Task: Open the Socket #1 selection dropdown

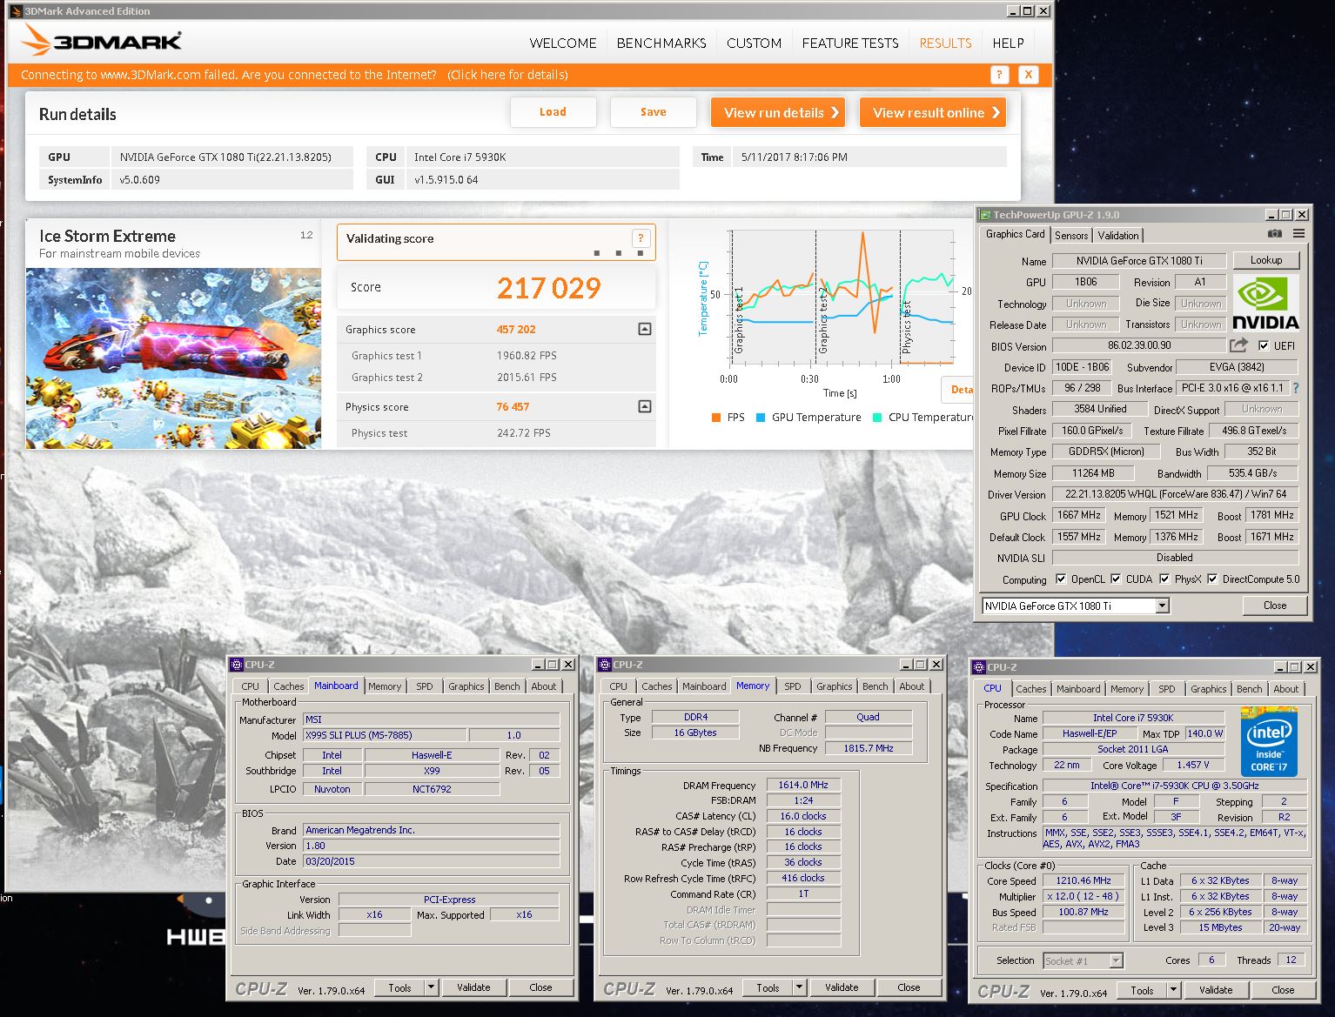Action: 1117,960
